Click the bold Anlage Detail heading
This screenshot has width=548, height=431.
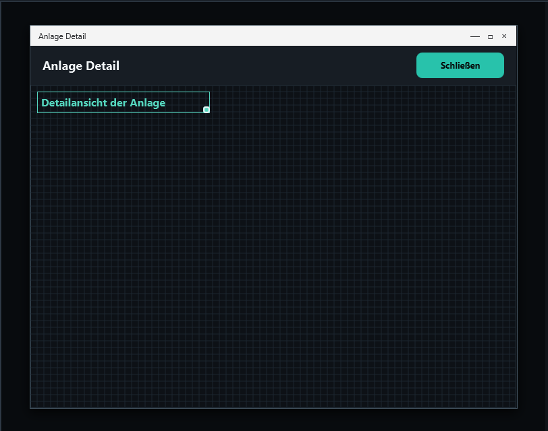click(81, 66)
